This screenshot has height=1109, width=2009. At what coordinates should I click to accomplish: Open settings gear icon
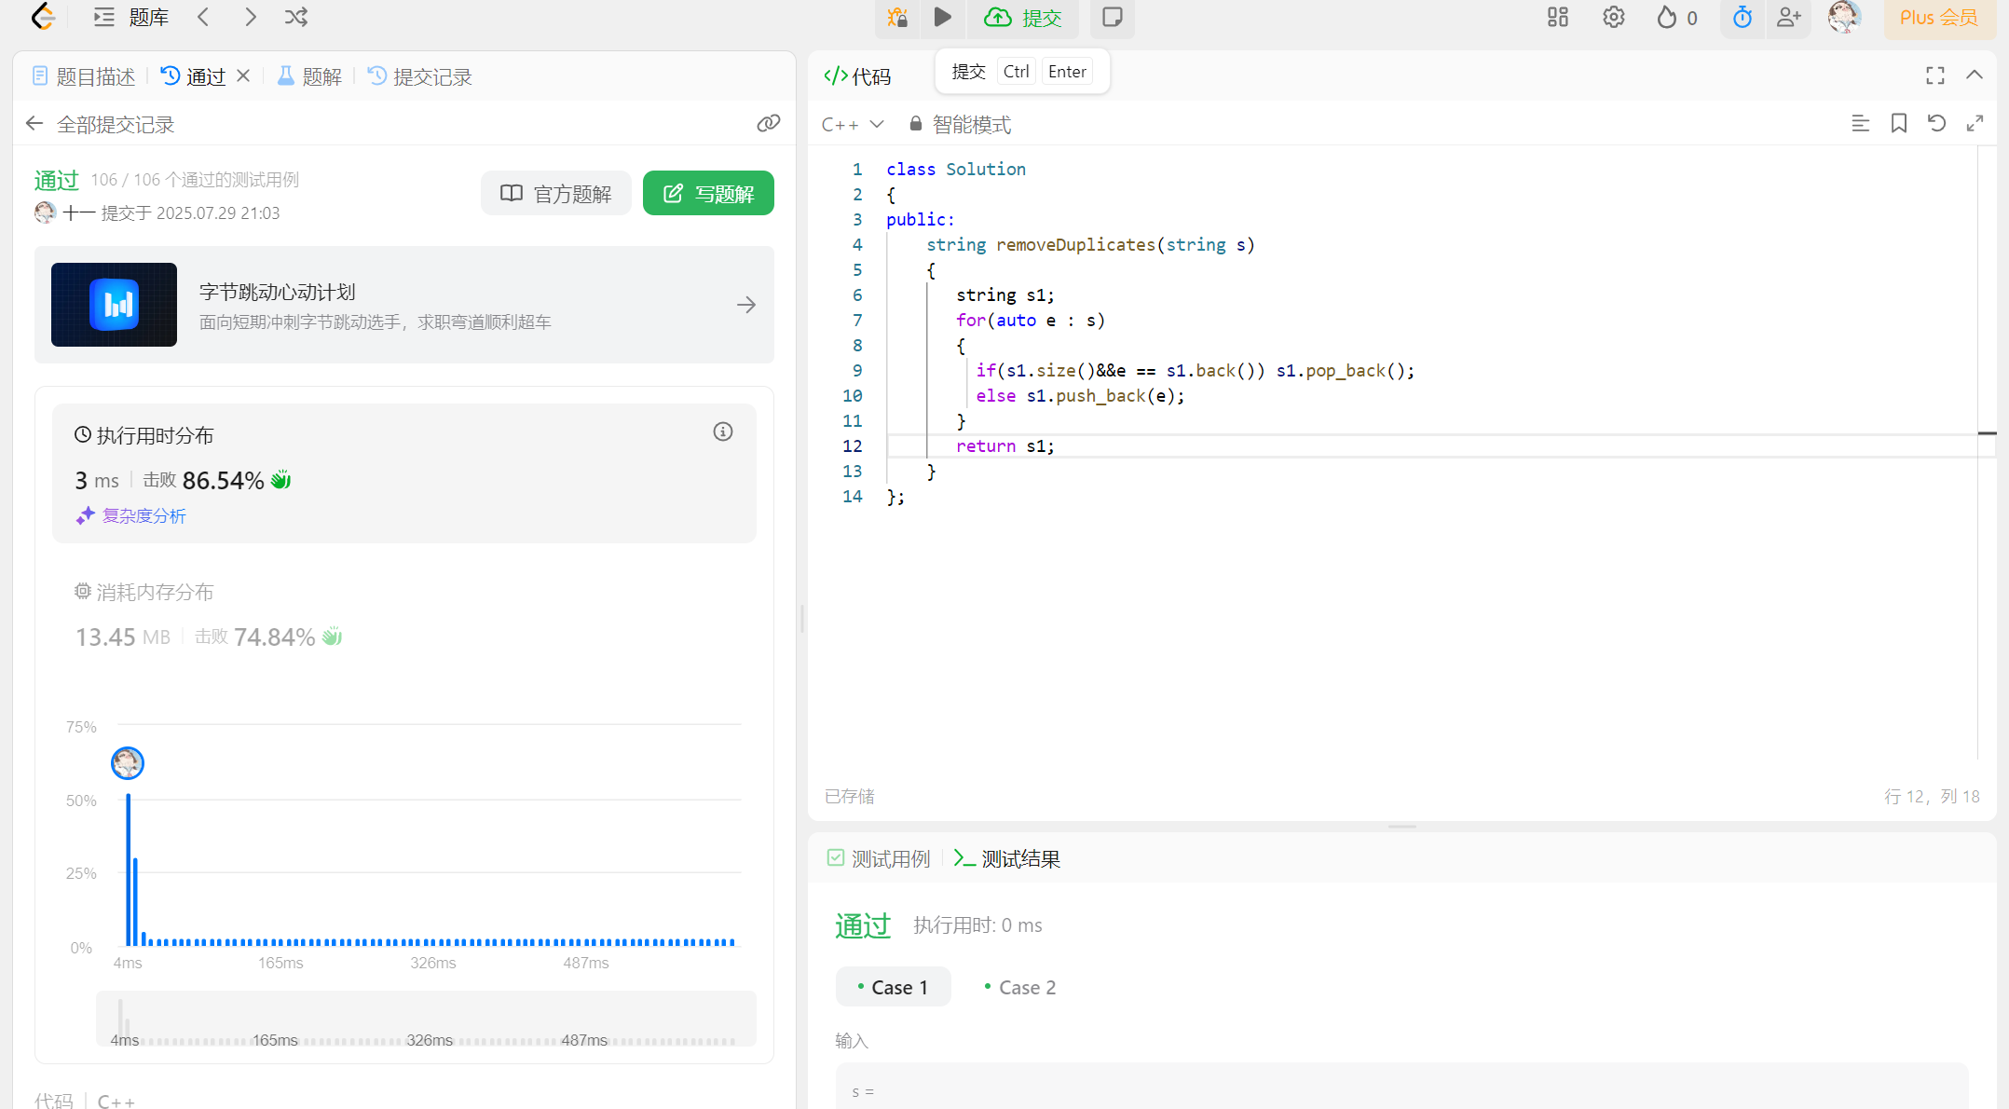coord(1613,17)
